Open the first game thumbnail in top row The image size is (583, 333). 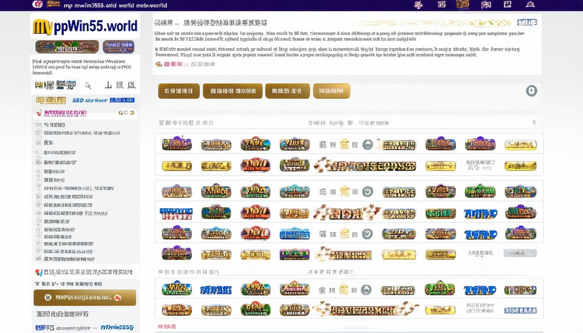177,144
